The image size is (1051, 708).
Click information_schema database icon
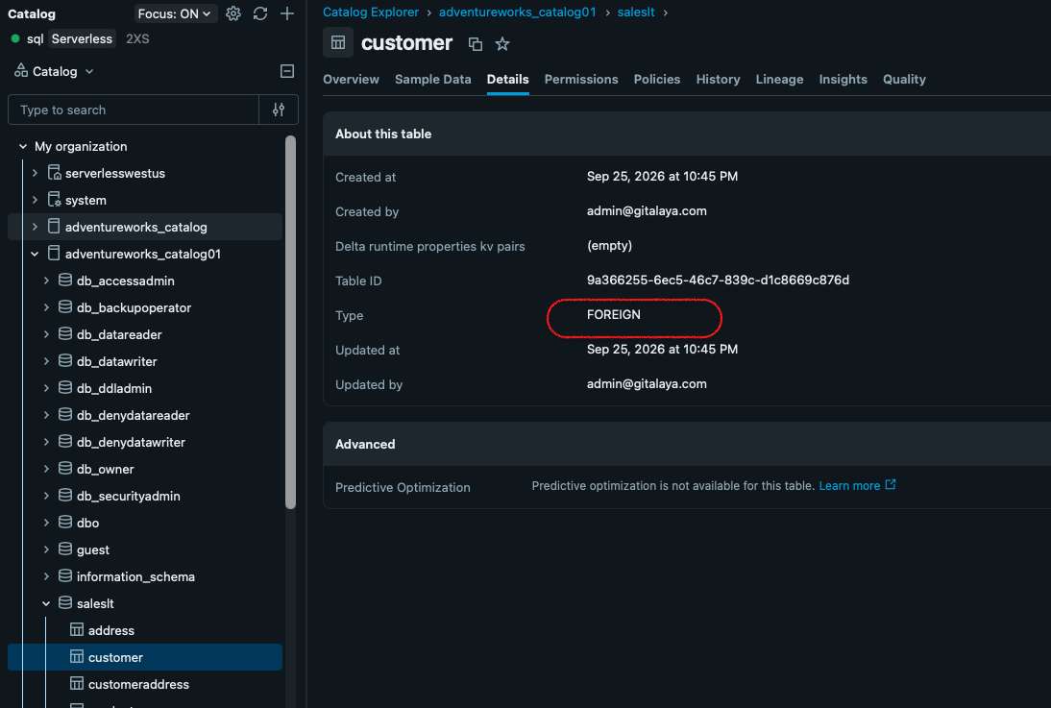coord(65,576)
